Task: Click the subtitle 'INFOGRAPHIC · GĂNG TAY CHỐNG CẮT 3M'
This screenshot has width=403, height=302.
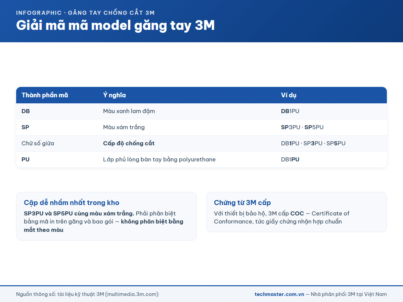Action: tap(85, 13)
